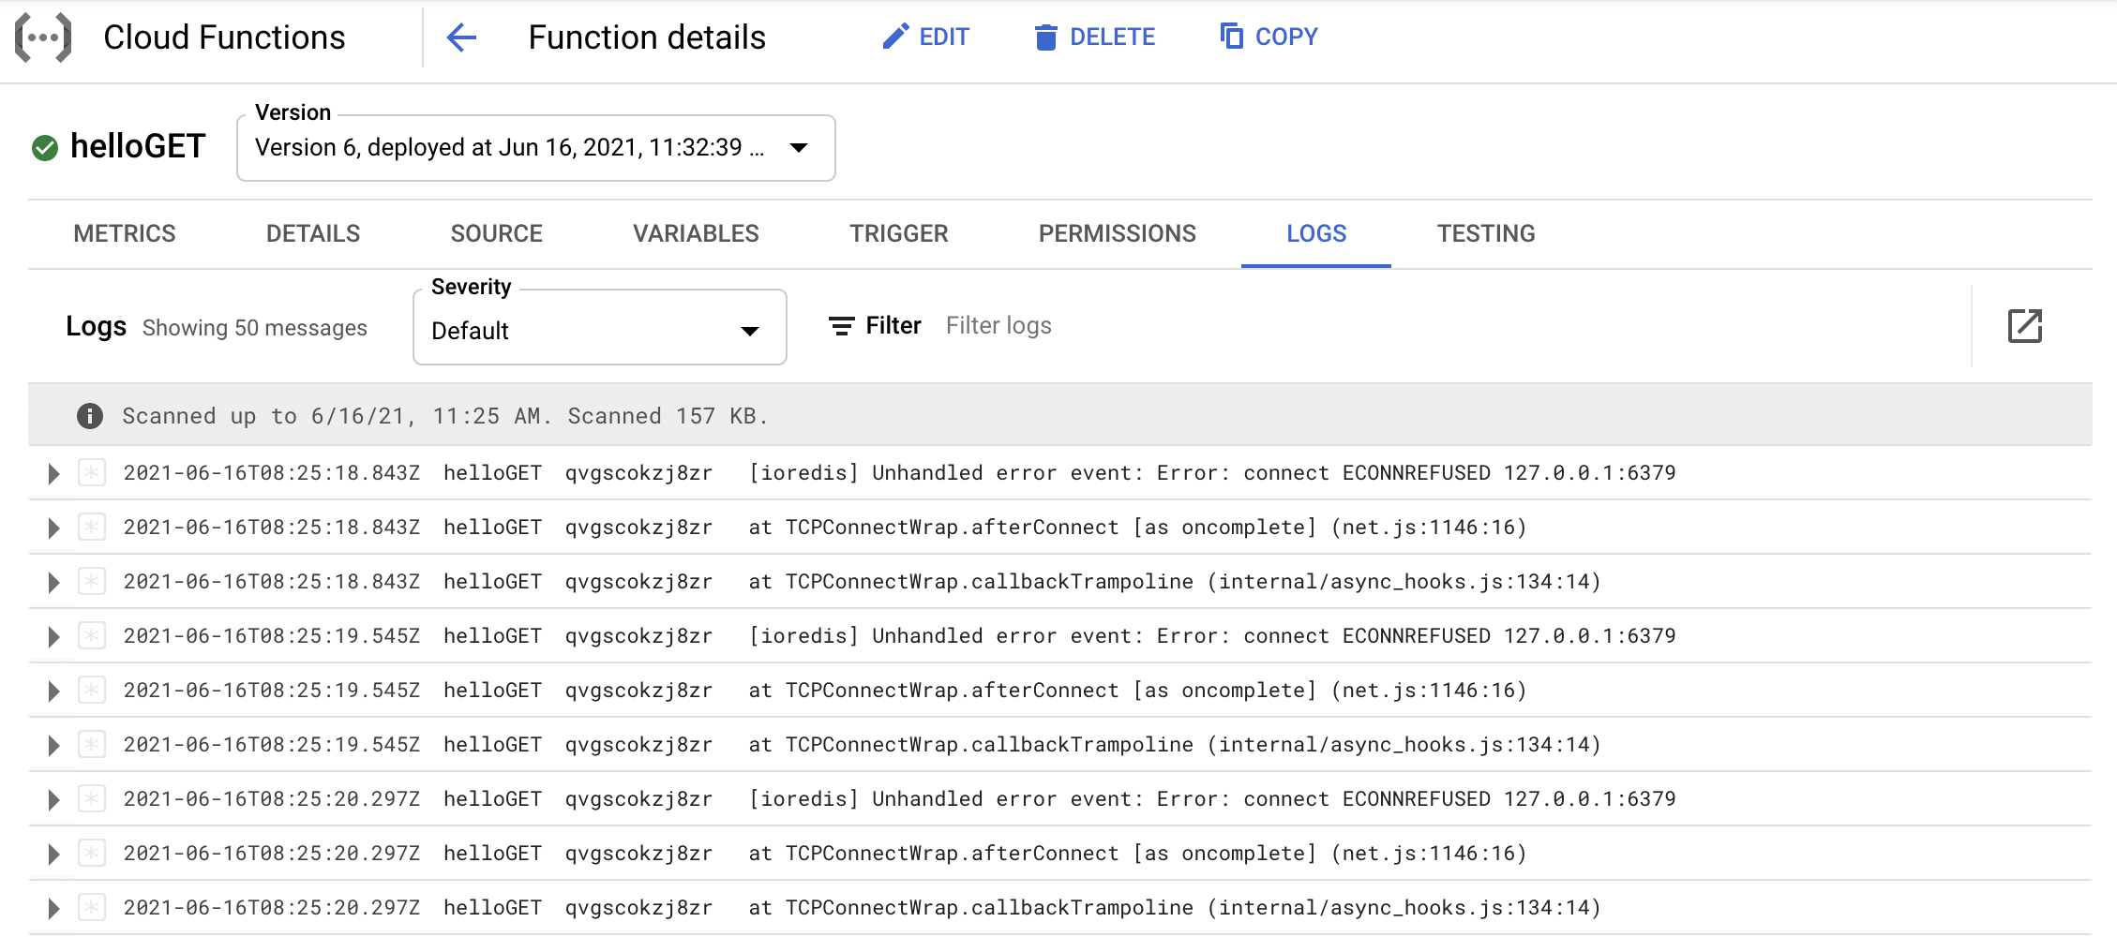Toggle severity box of first ioredis log entry
Viewport: 2117px width, 937px height.
[91, 472]
